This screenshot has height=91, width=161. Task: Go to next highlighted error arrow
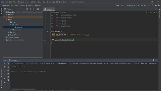click(157, 12)
